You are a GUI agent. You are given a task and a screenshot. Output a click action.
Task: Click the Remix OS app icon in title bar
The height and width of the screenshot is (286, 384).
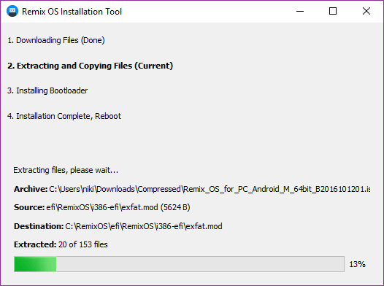point(12,11)
